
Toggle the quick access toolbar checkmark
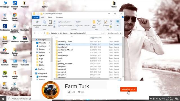click(39, 14)
